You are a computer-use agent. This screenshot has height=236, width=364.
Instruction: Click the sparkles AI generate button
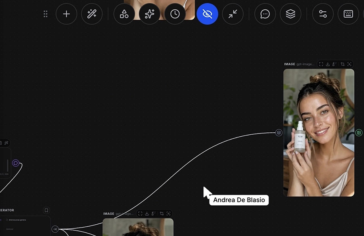click(x=150, y=14)
